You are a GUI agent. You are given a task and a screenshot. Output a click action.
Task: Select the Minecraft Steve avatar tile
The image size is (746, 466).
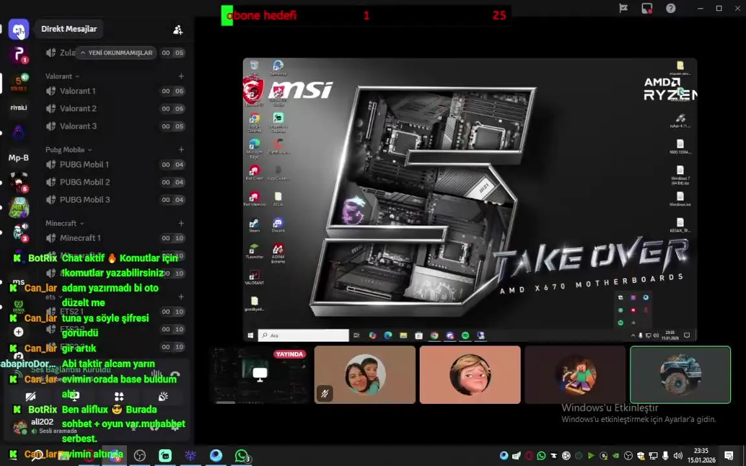575,375
